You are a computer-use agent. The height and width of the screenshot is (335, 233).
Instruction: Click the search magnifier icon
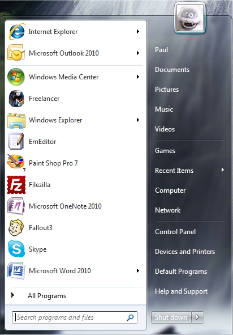coord(130,317)
